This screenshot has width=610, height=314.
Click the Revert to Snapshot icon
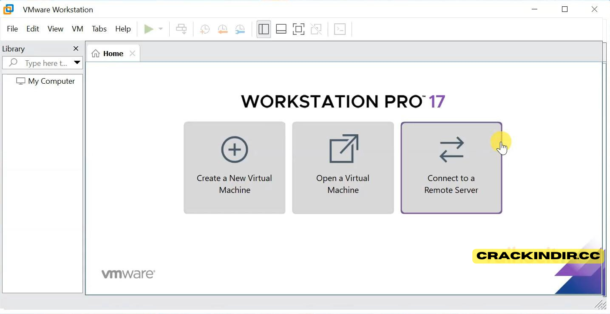tap(222, 29)
